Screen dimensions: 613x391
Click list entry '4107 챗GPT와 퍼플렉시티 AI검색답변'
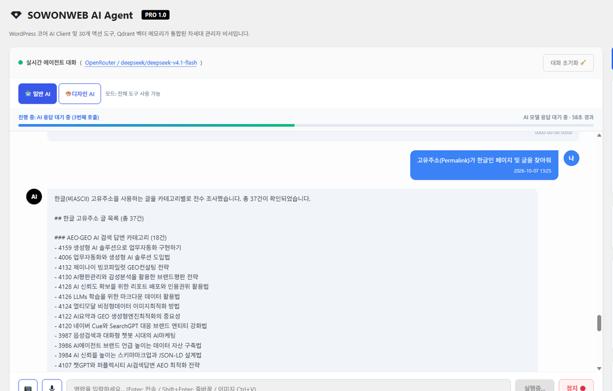click(127, 365)
